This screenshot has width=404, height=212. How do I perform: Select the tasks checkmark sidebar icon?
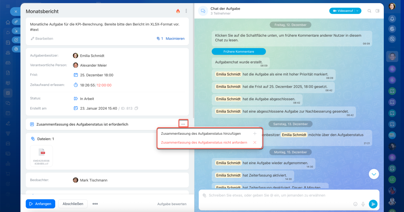pyautogui.click(x=8, y=93)
